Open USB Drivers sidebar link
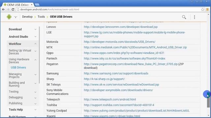This screenshot has width=211, height=118. 18,68
